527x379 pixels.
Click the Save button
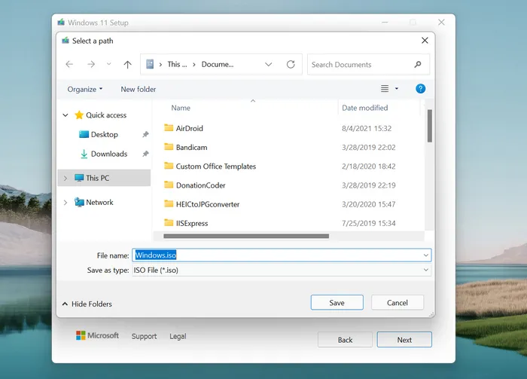(x=337, y=303)
